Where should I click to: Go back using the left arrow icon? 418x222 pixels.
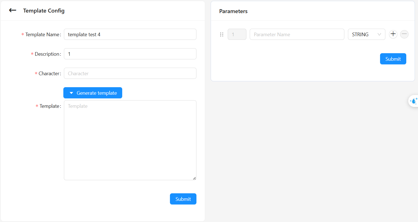(x=13, y=11)
